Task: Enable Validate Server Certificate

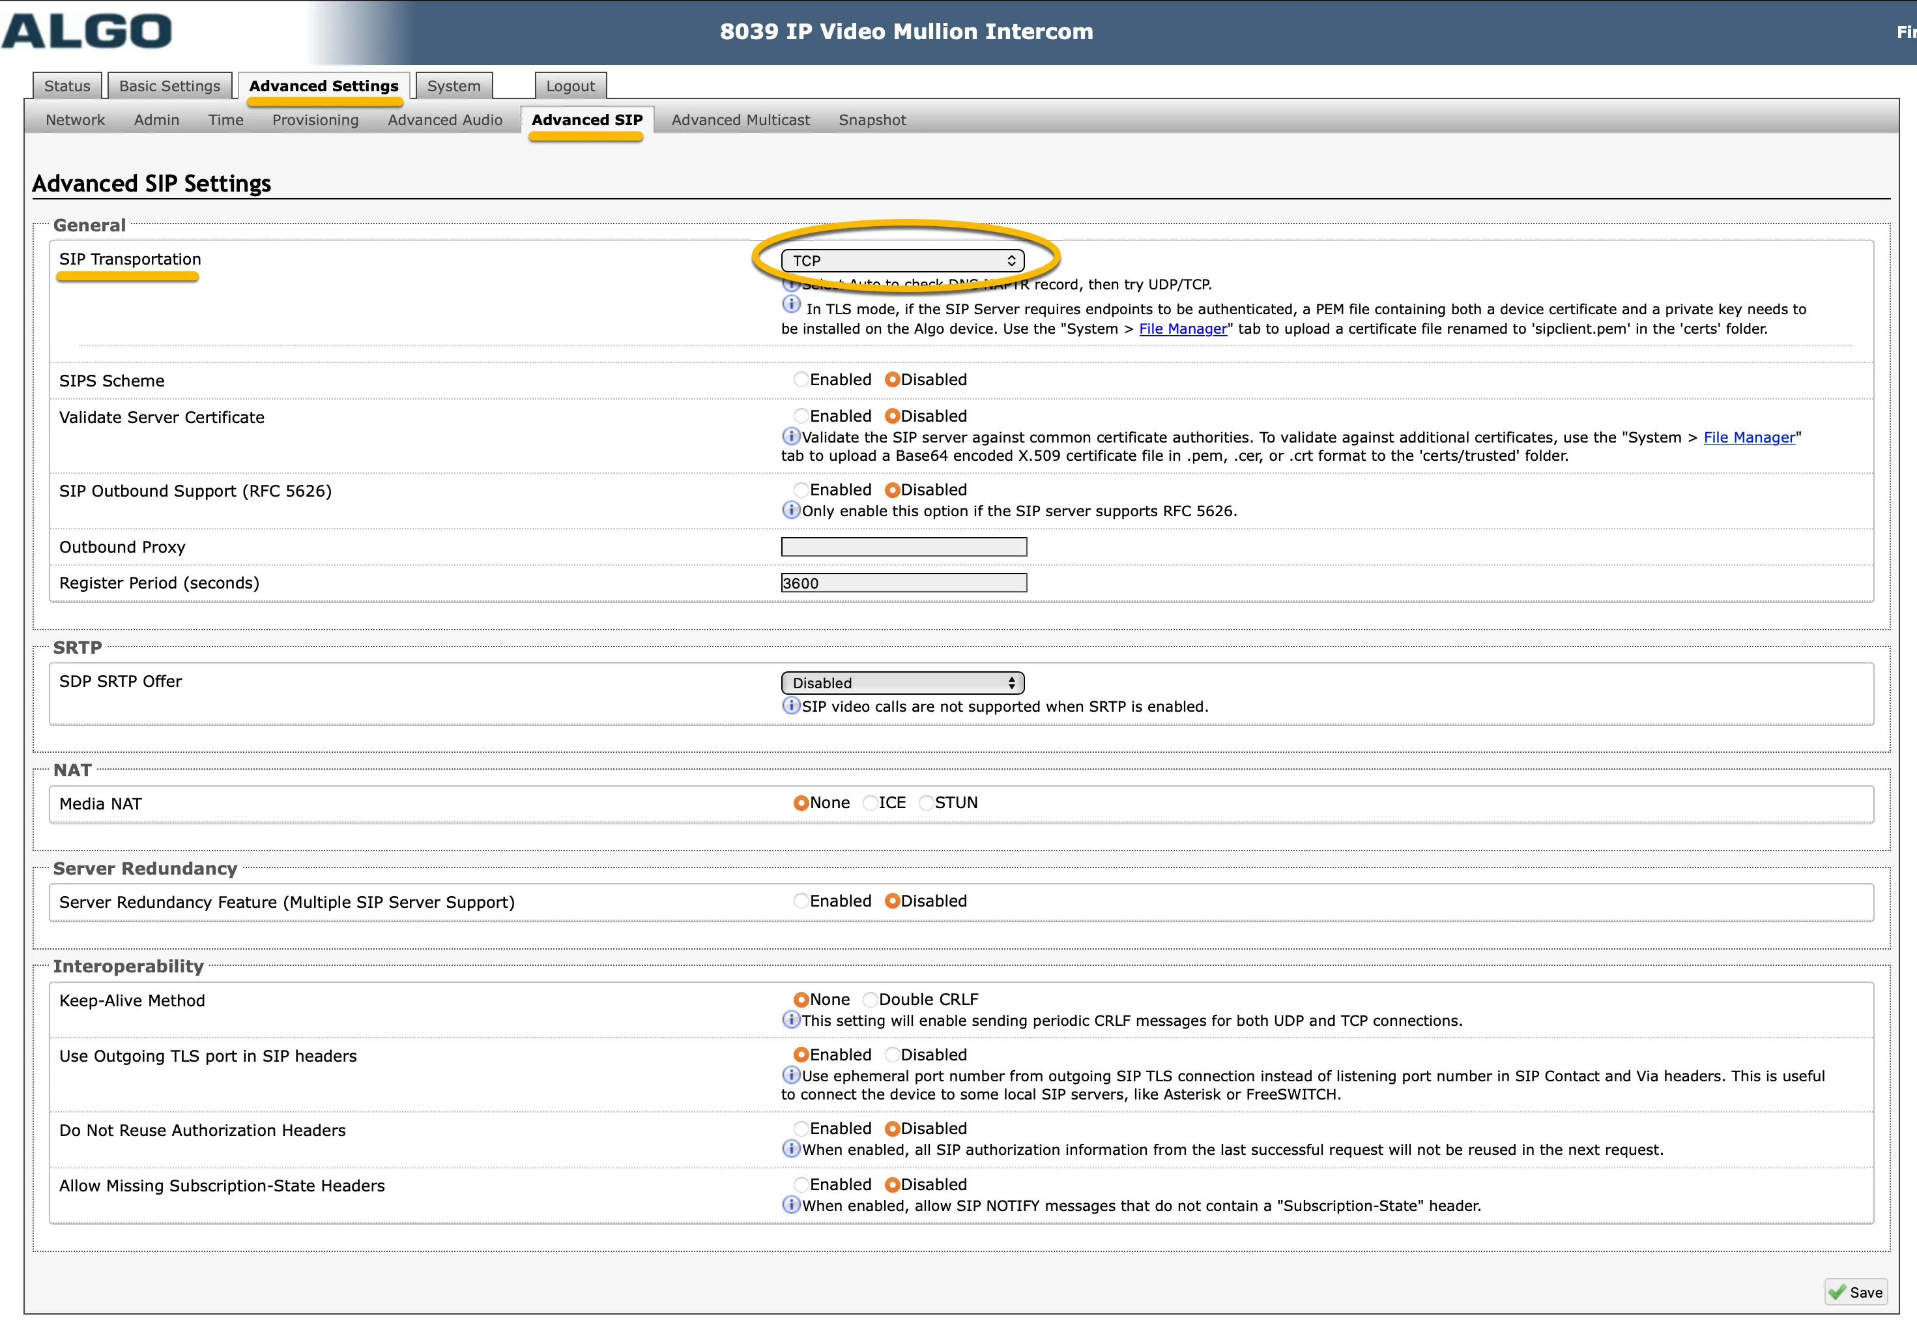Action: 801,416
